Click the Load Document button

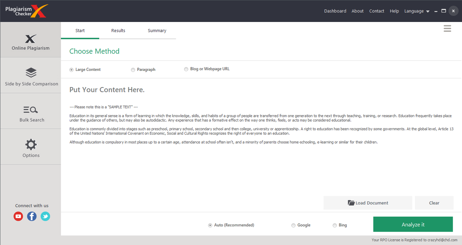pyautogui.click(x=368, y=203)
